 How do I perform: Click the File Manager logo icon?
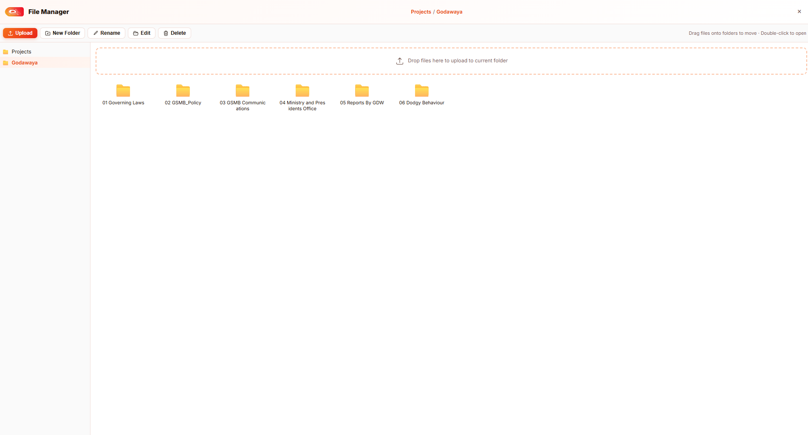14,12
